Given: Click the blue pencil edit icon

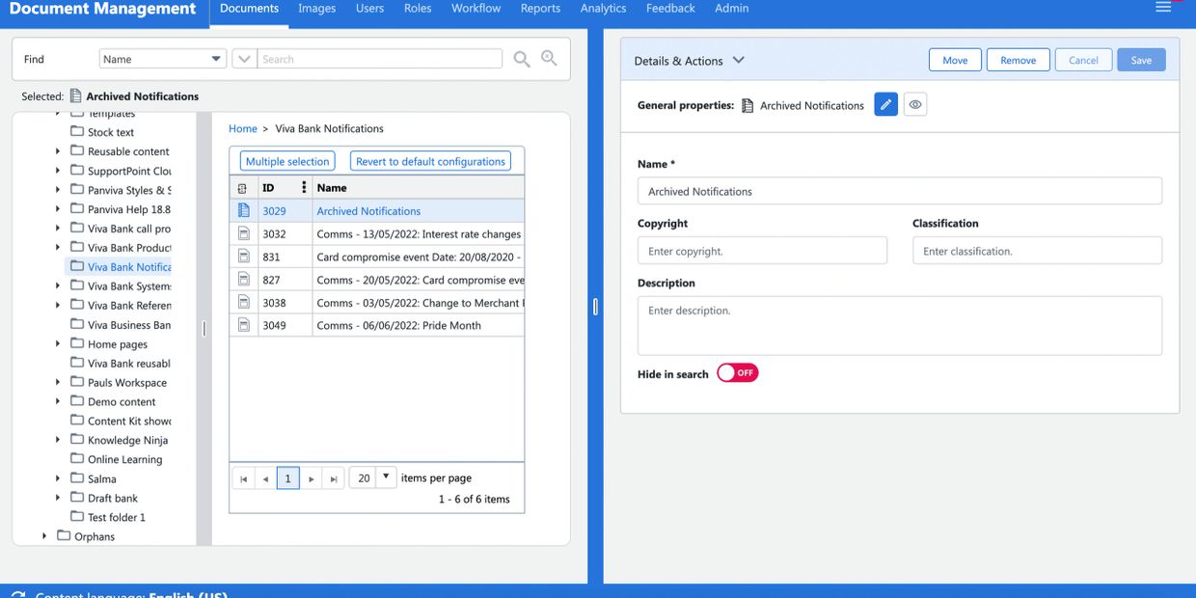Looking at the screenshot, I should point(885,105).
